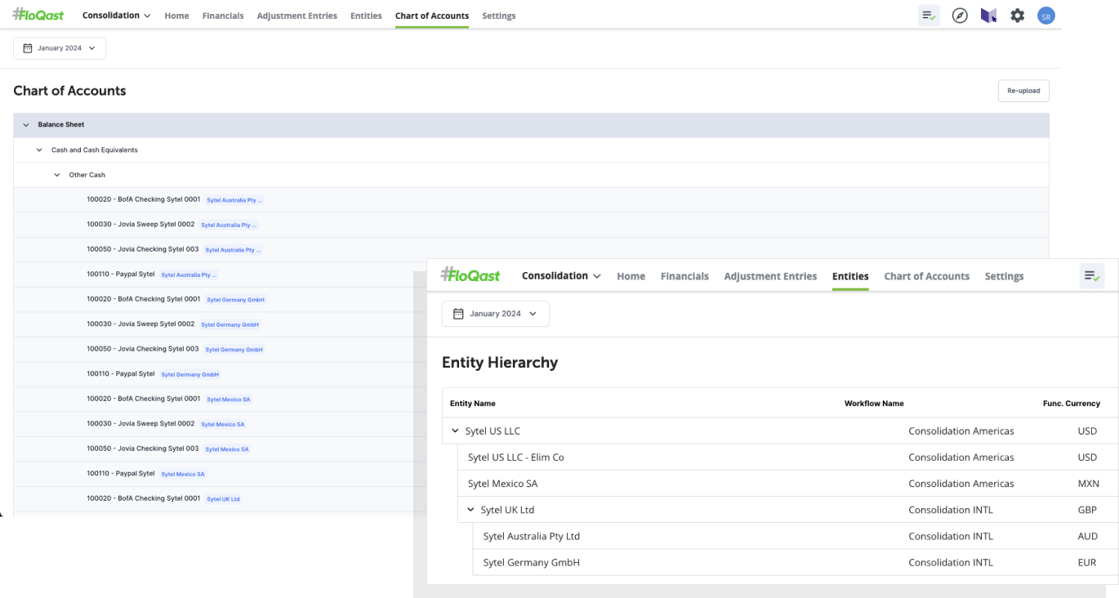
Task: Open Settings tab in Chart of Accounts window
Action: 498,16
